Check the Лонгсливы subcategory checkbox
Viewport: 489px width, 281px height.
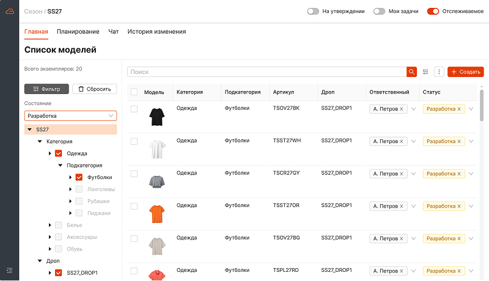pyautogui.click(x=79, y=189)
